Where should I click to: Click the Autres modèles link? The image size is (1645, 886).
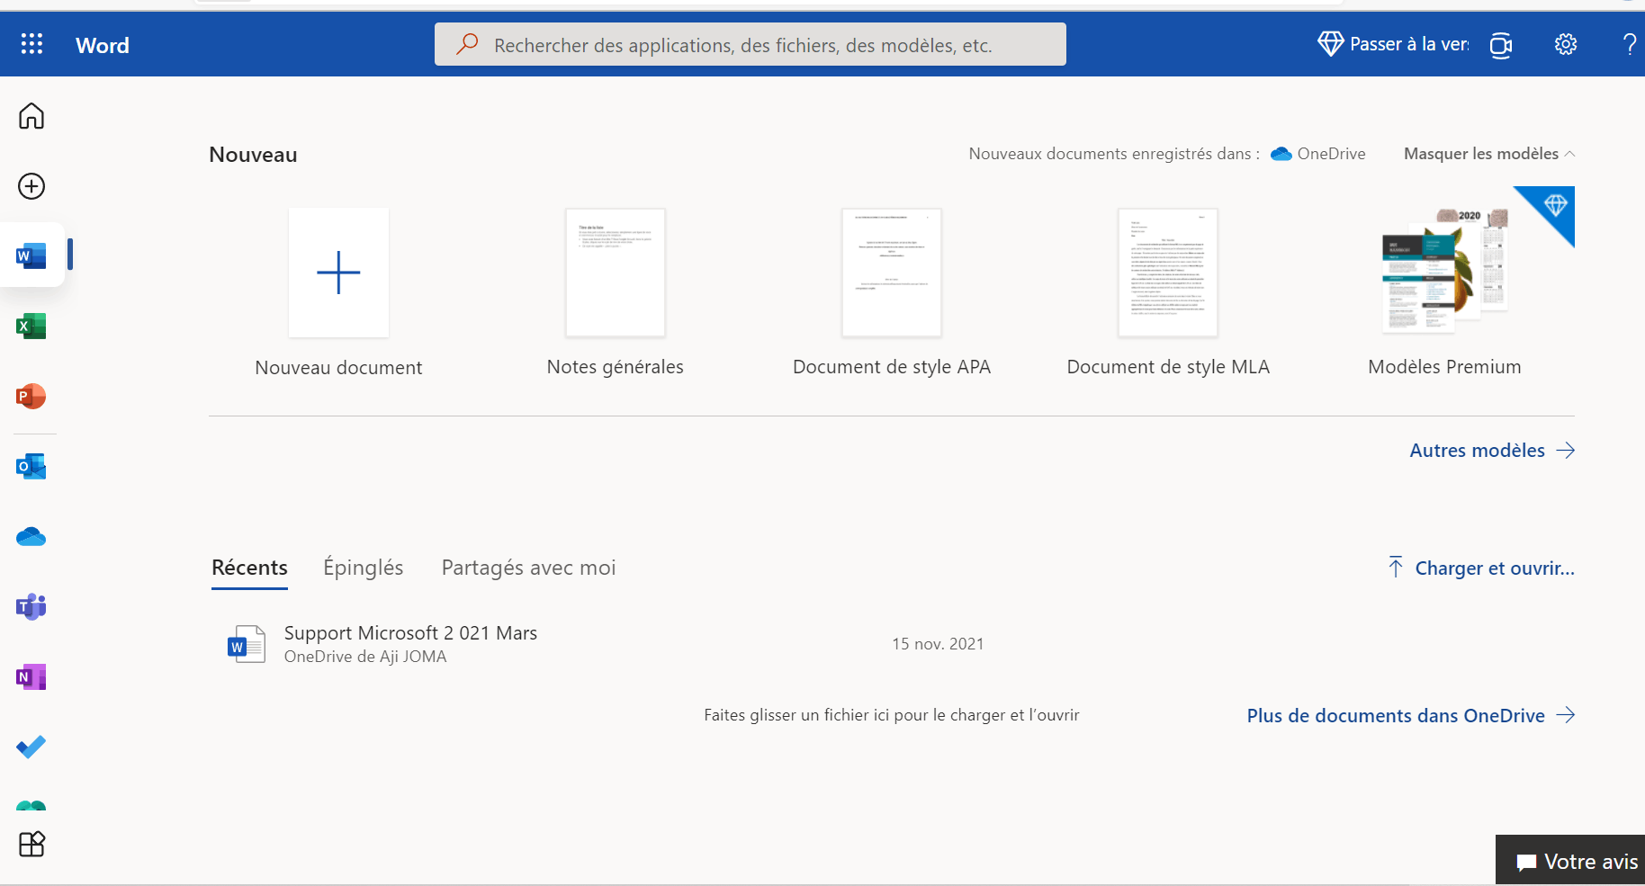[x=1492, y=451]
